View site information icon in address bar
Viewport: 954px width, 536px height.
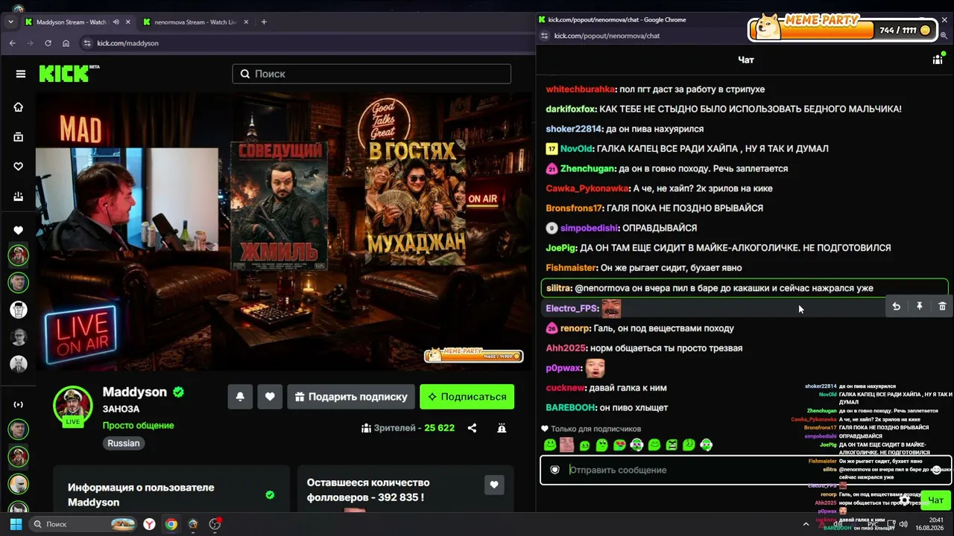coord(87,43)
